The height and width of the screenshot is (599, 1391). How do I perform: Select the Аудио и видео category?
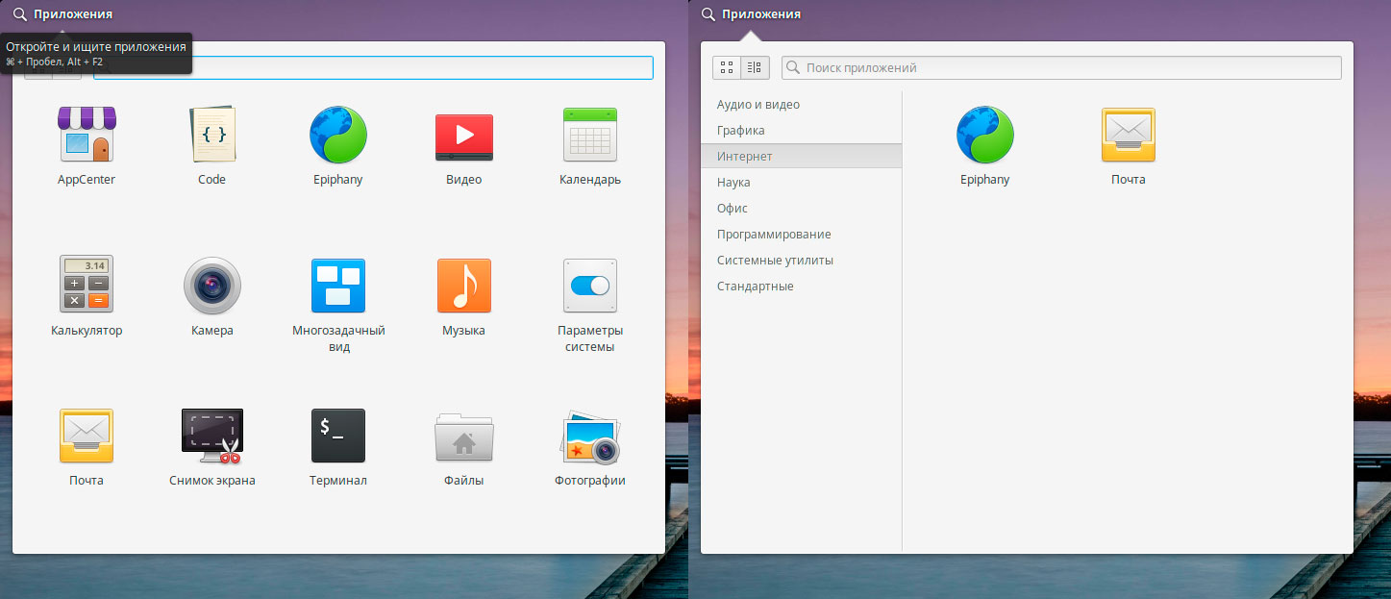(x=758, y=105)
